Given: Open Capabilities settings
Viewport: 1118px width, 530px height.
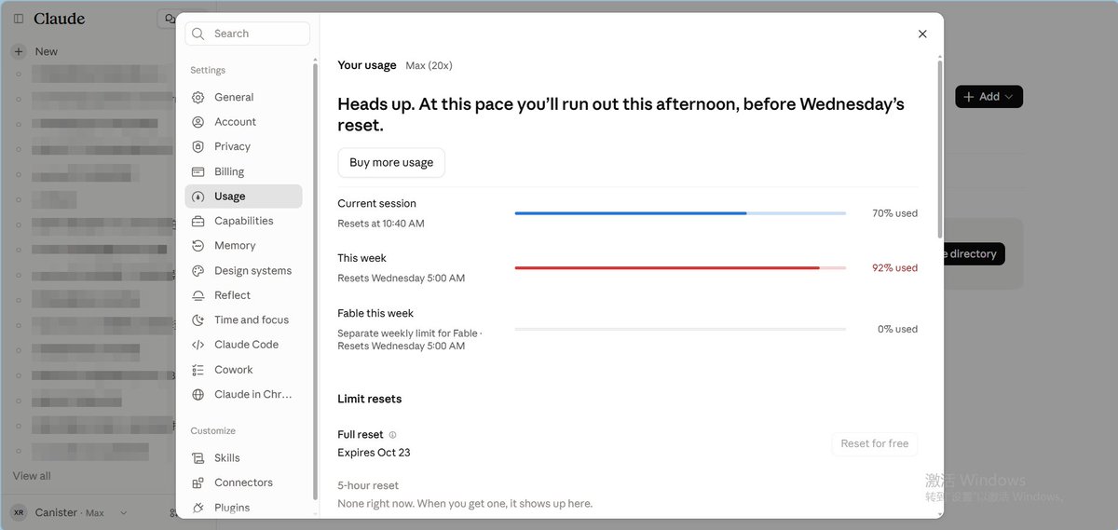Looking at the screenshot, I should 243,221.
